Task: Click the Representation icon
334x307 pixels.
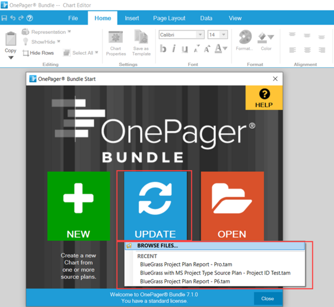Action: [26, 32]
